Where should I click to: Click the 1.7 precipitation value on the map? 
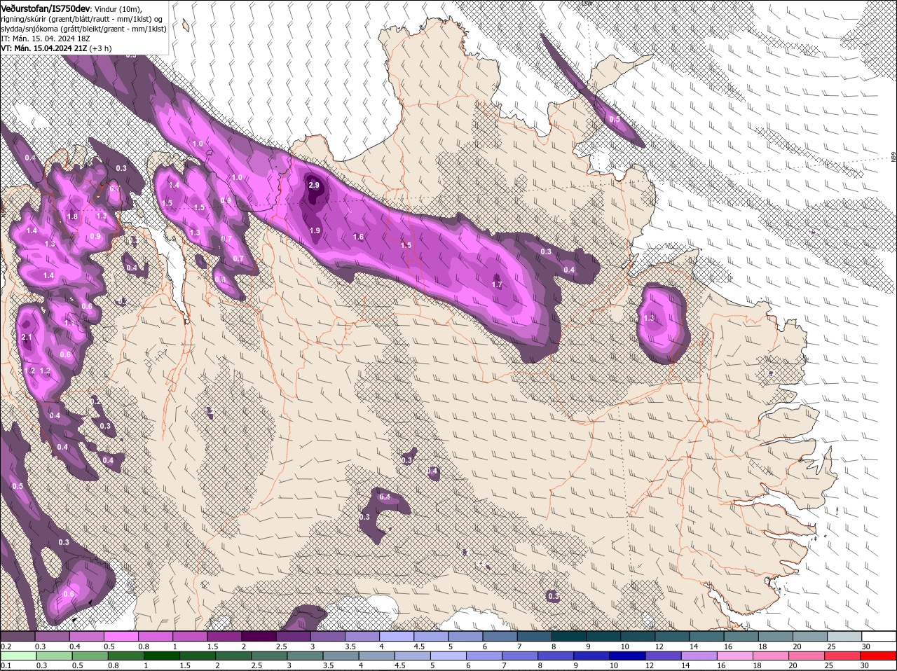497,284
